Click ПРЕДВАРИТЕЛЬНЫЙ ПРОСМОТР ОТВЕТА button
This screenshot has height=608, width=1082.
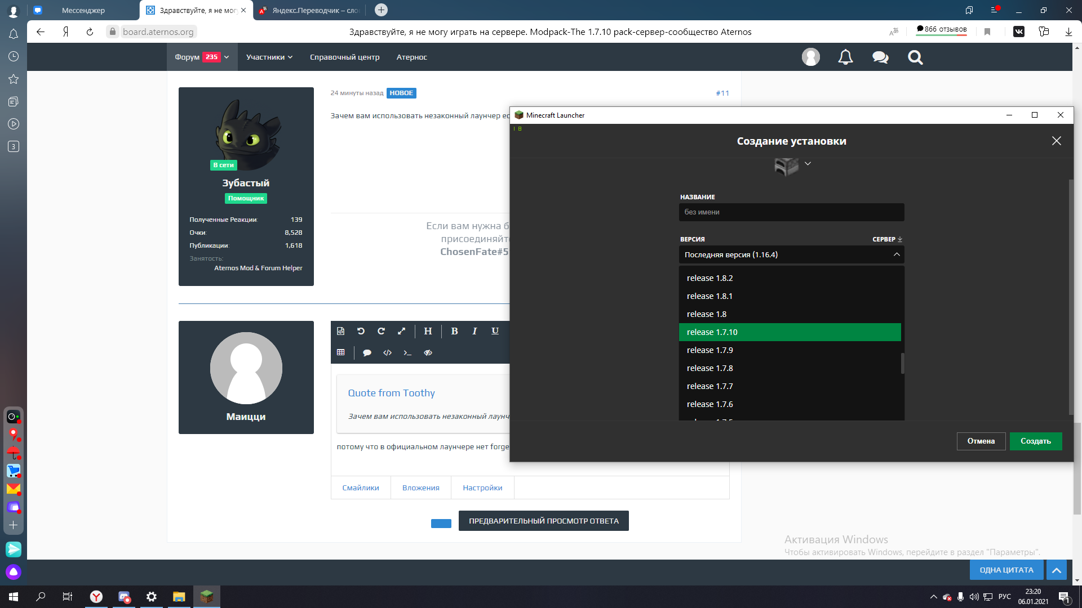coord(544,521)
